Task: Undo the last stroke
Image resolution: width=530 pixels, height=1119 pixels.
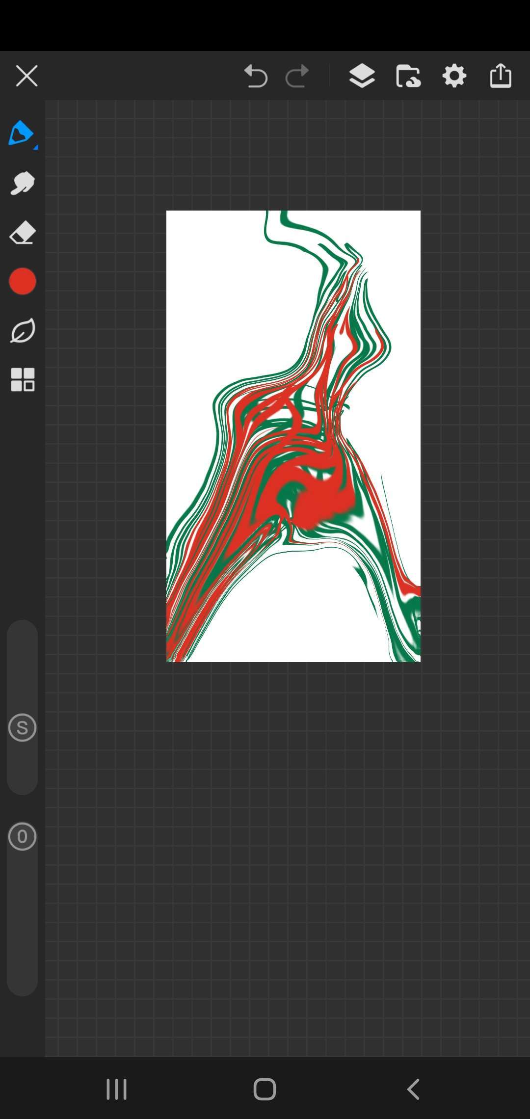Action: coord(256,76)
